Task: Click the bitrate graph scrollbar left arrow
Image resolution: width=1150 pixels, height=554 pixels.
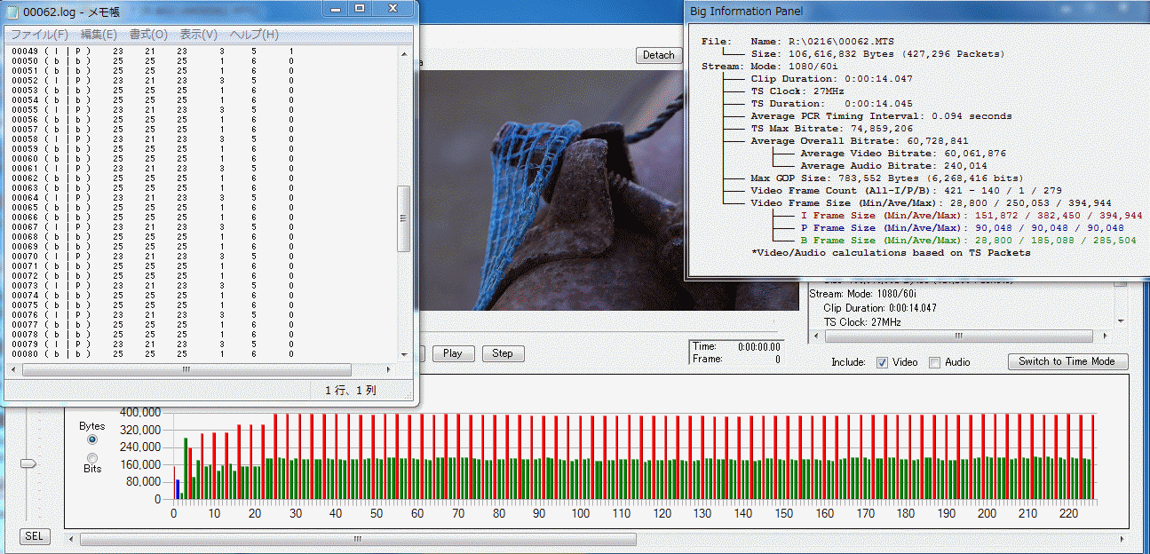Action: click(72, 539)
